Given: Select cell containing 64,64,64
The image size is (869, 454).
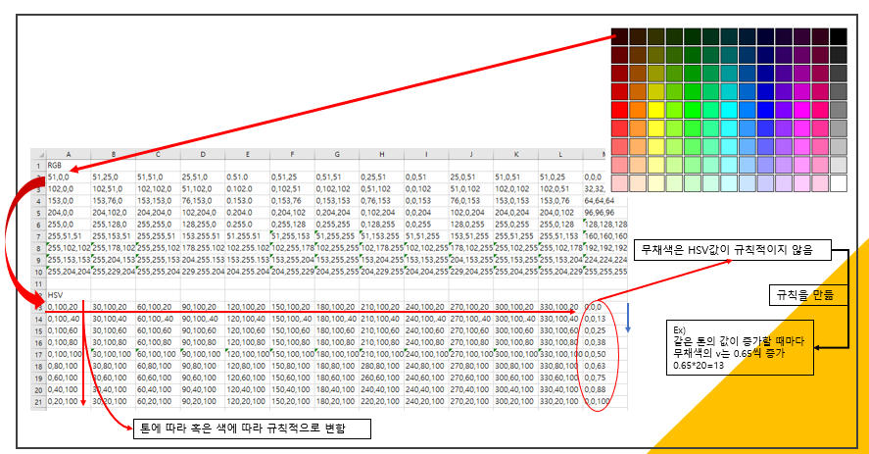Looking at the screenshot, I should tap(605, 201).
